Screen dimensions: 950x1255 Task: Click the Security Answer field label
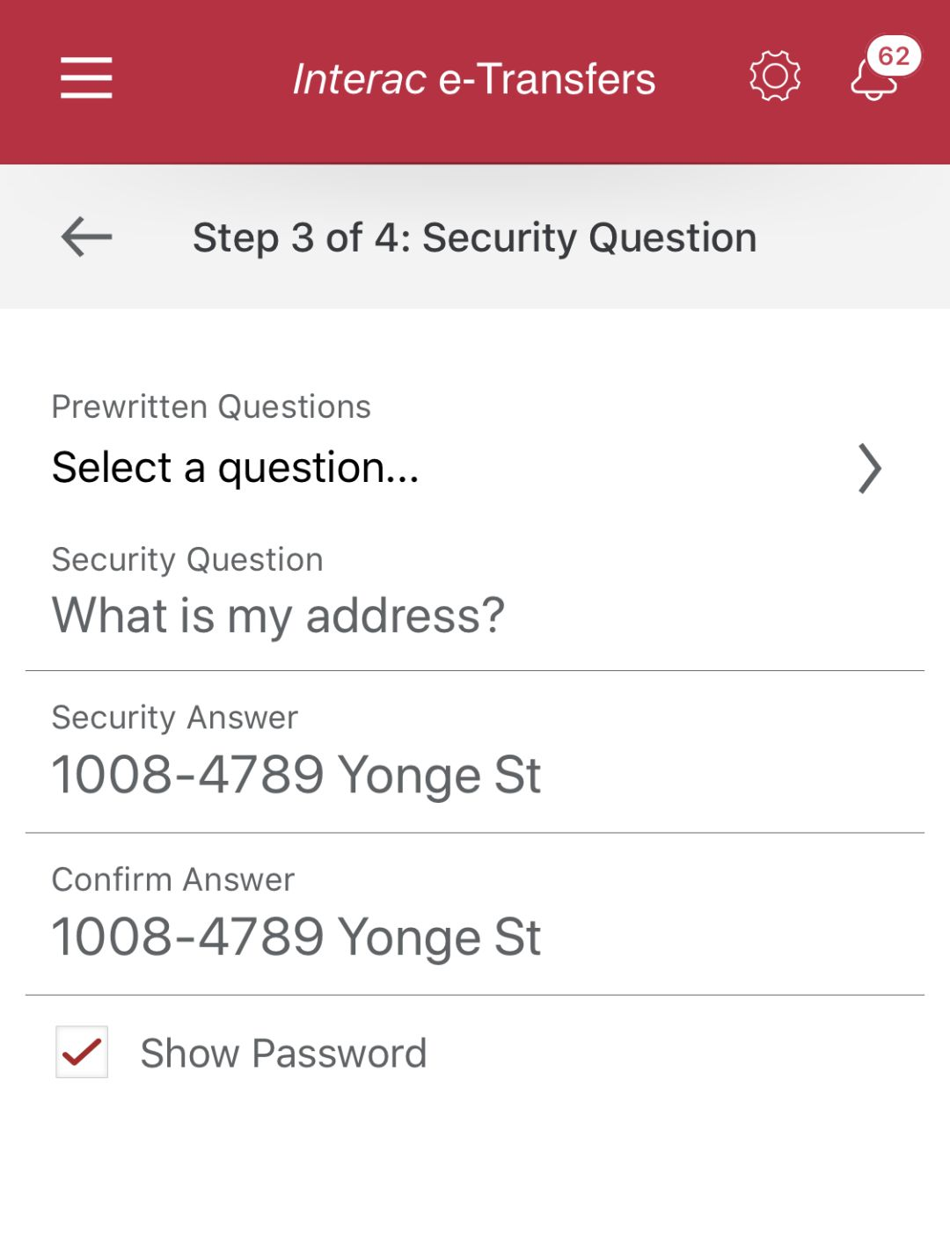tap(175, 718)
